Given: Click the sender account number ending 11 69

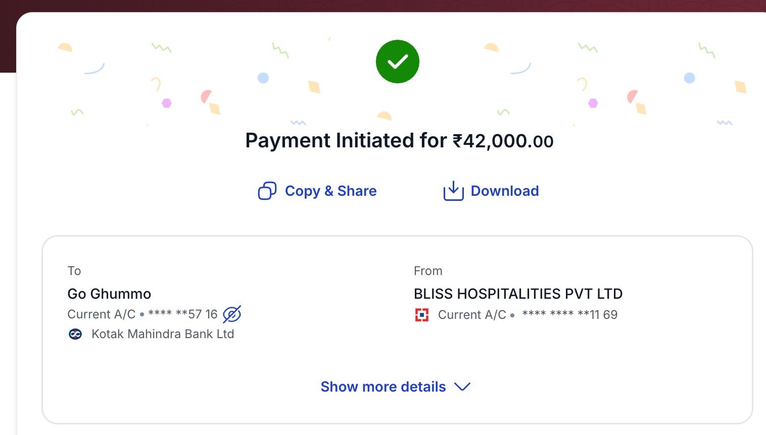Looking at the screenshot, I should coord(569,315).
